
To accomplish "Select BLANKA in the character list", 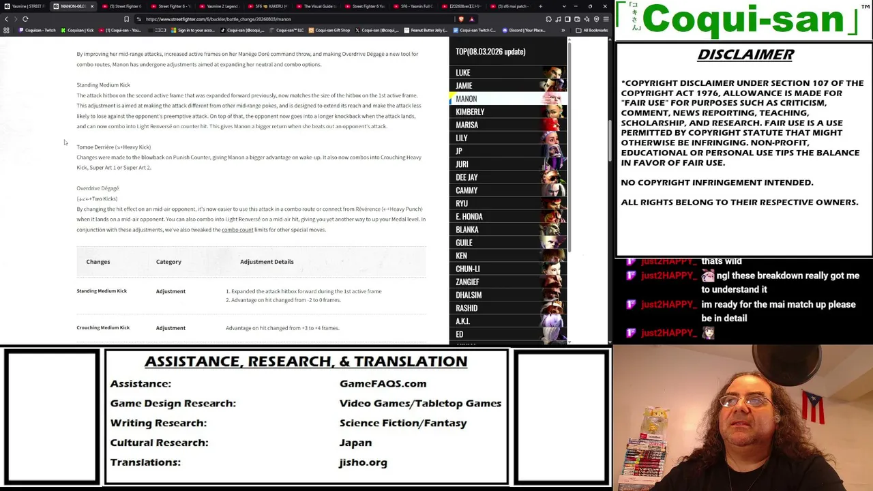I will pos(508,230).
